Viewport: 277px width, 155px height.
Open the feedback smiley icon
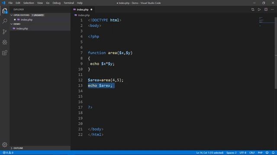point(267,153)
